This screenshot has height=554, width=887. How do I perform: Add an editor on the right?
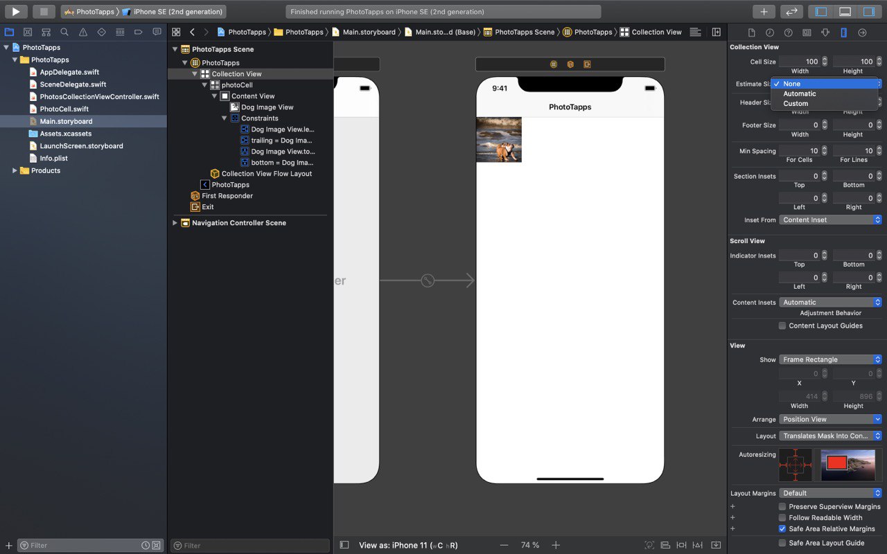717,32
